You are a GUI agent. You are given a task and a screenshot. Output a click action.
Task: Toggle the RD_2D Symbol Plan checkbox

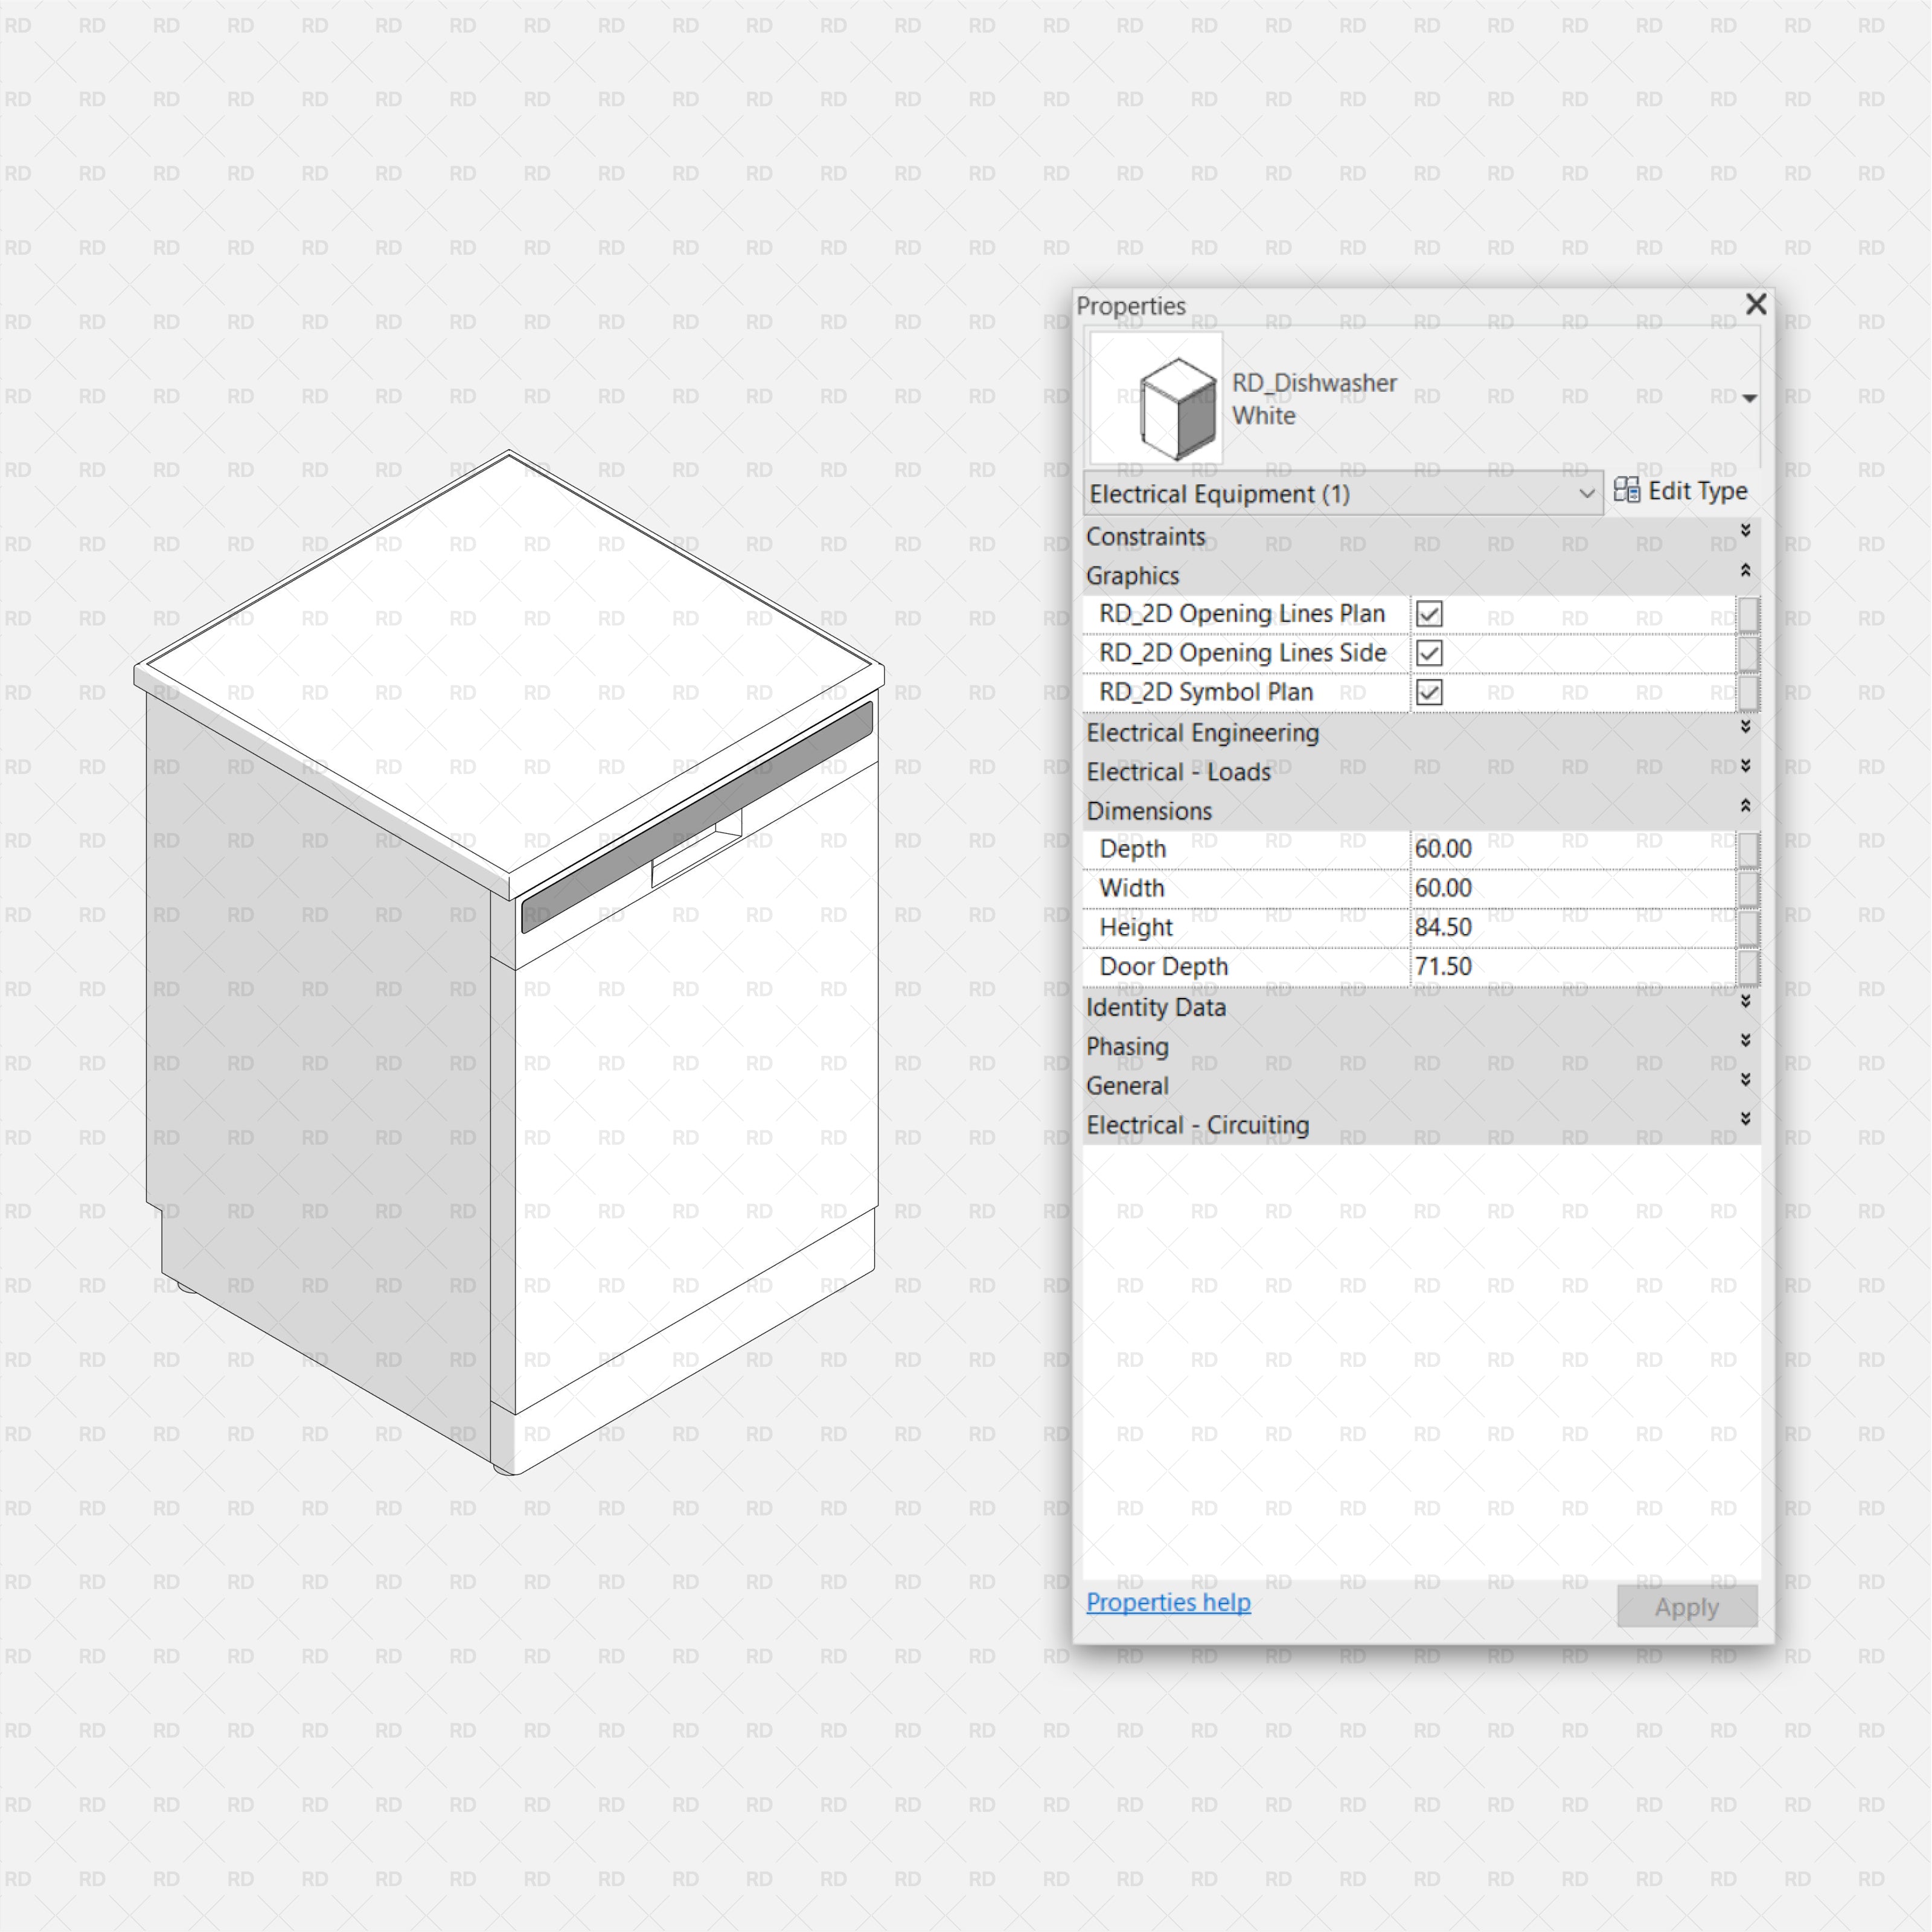point(1430,692)
